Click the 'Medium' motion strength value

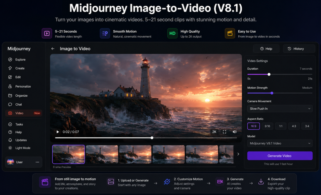click(x=307, y=88)
